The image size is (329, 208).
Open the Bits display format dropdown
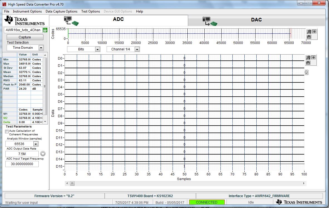pyautogui.click(x=97, y=49)
